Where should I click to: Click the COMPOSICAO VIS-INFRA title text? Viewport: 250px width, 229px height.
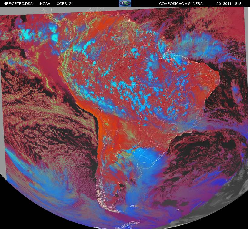pos(181,4)
